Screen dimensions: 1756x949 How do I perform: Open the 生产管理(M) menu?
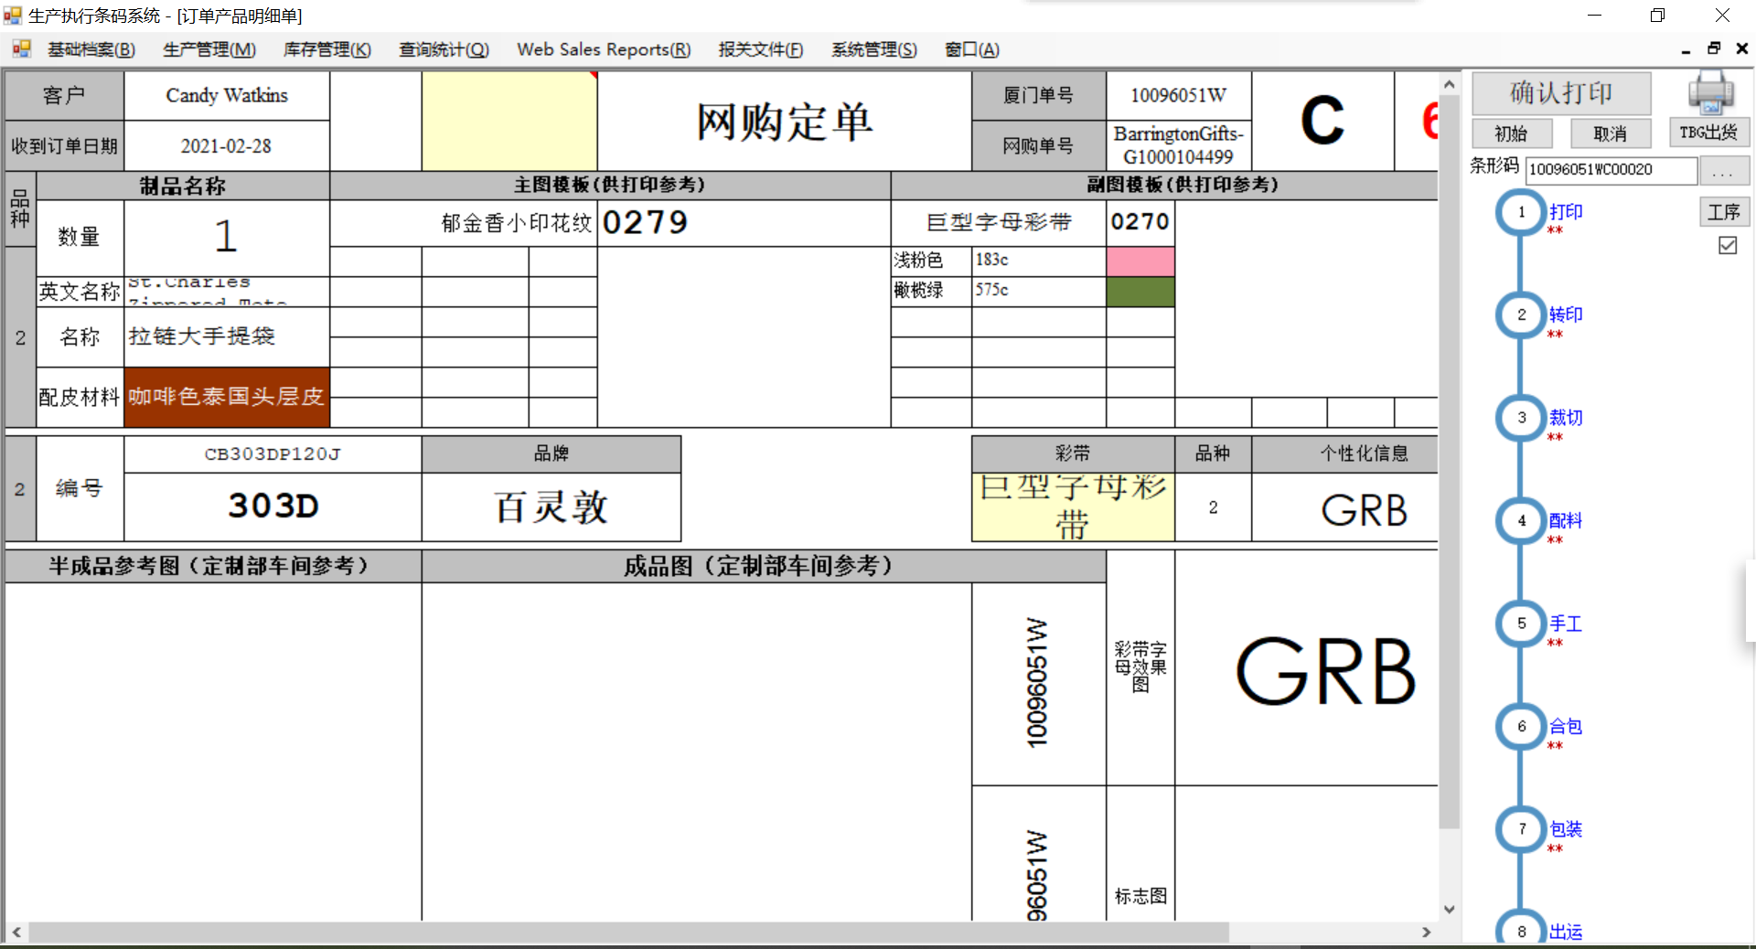click(209, 49)
